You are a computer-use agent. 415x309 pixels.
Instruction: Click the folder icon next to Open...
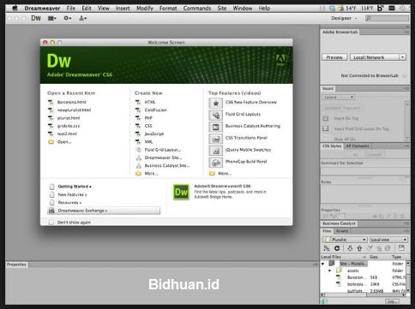(51, 142)
